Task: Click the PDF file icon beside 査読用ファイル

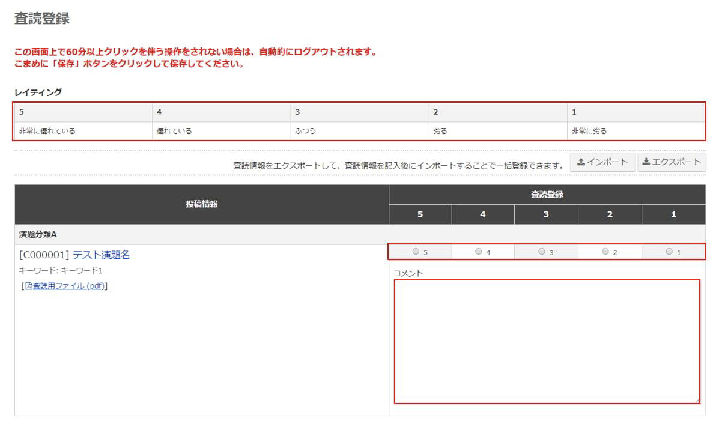Action: pos(28,286)
